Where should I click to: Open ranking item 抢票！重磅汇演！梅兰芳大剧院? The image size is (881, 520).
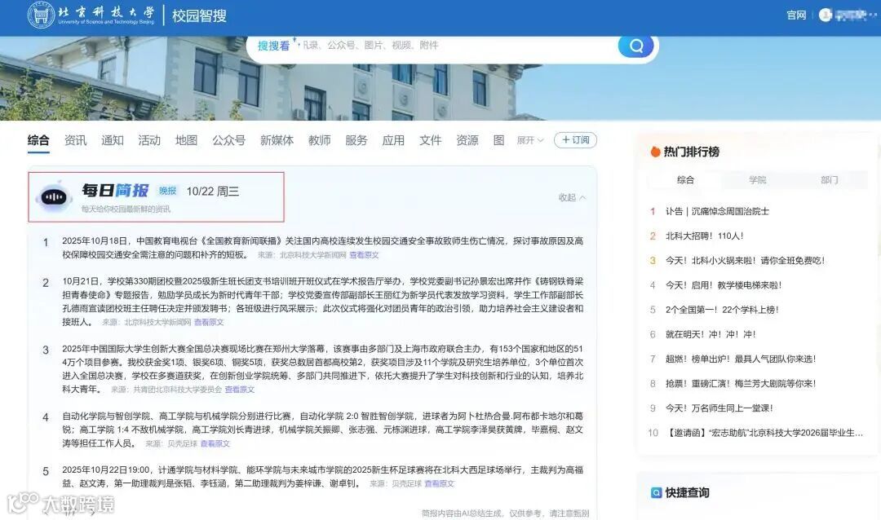(741, 384)
